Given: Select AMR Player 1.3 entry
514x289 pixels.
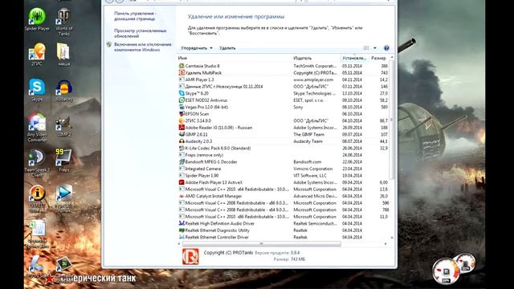Looking at the screenshot, I should click(284, 79).
